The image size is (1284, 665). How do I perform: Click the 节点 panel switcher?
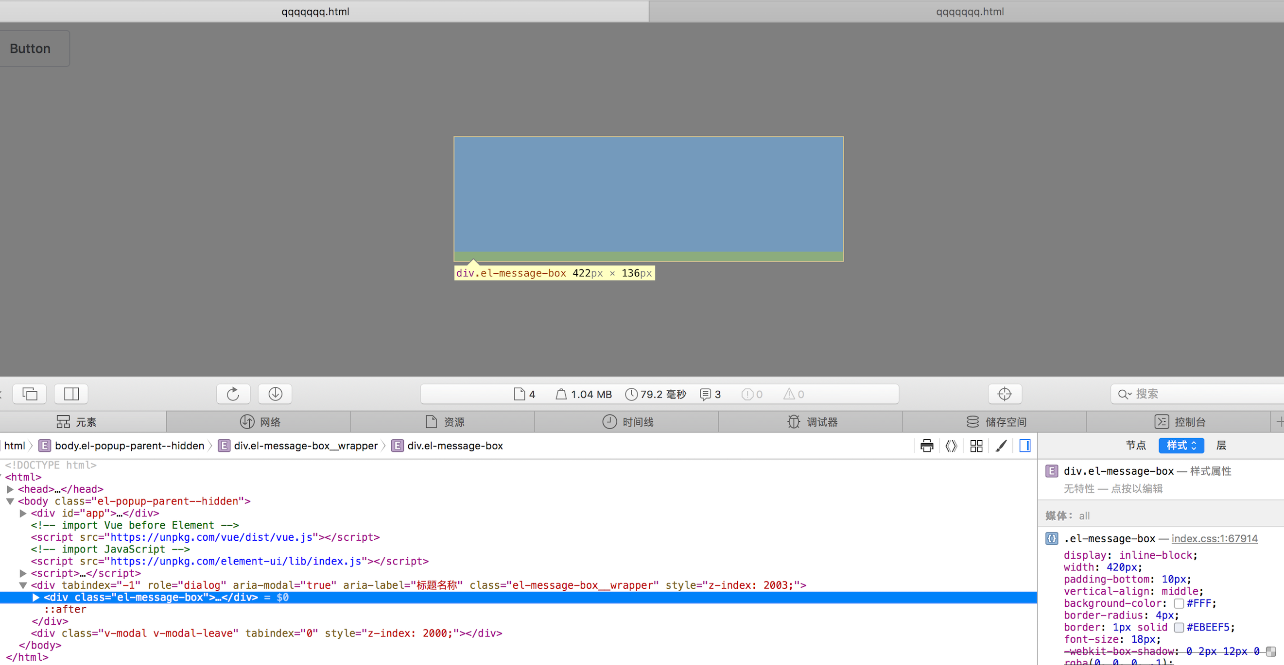pyautogui.click(x=1136, y=446)
